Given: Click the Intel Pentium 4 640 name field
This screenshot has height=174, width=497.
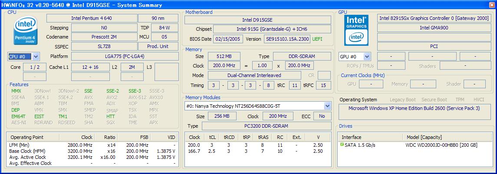Looking at the screenshot, I should (x=92, y=18).
